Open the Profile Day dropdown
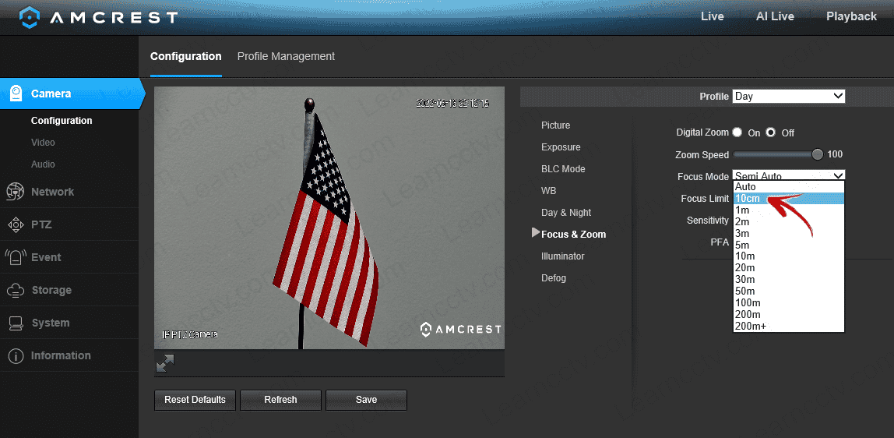 [788, 97]
